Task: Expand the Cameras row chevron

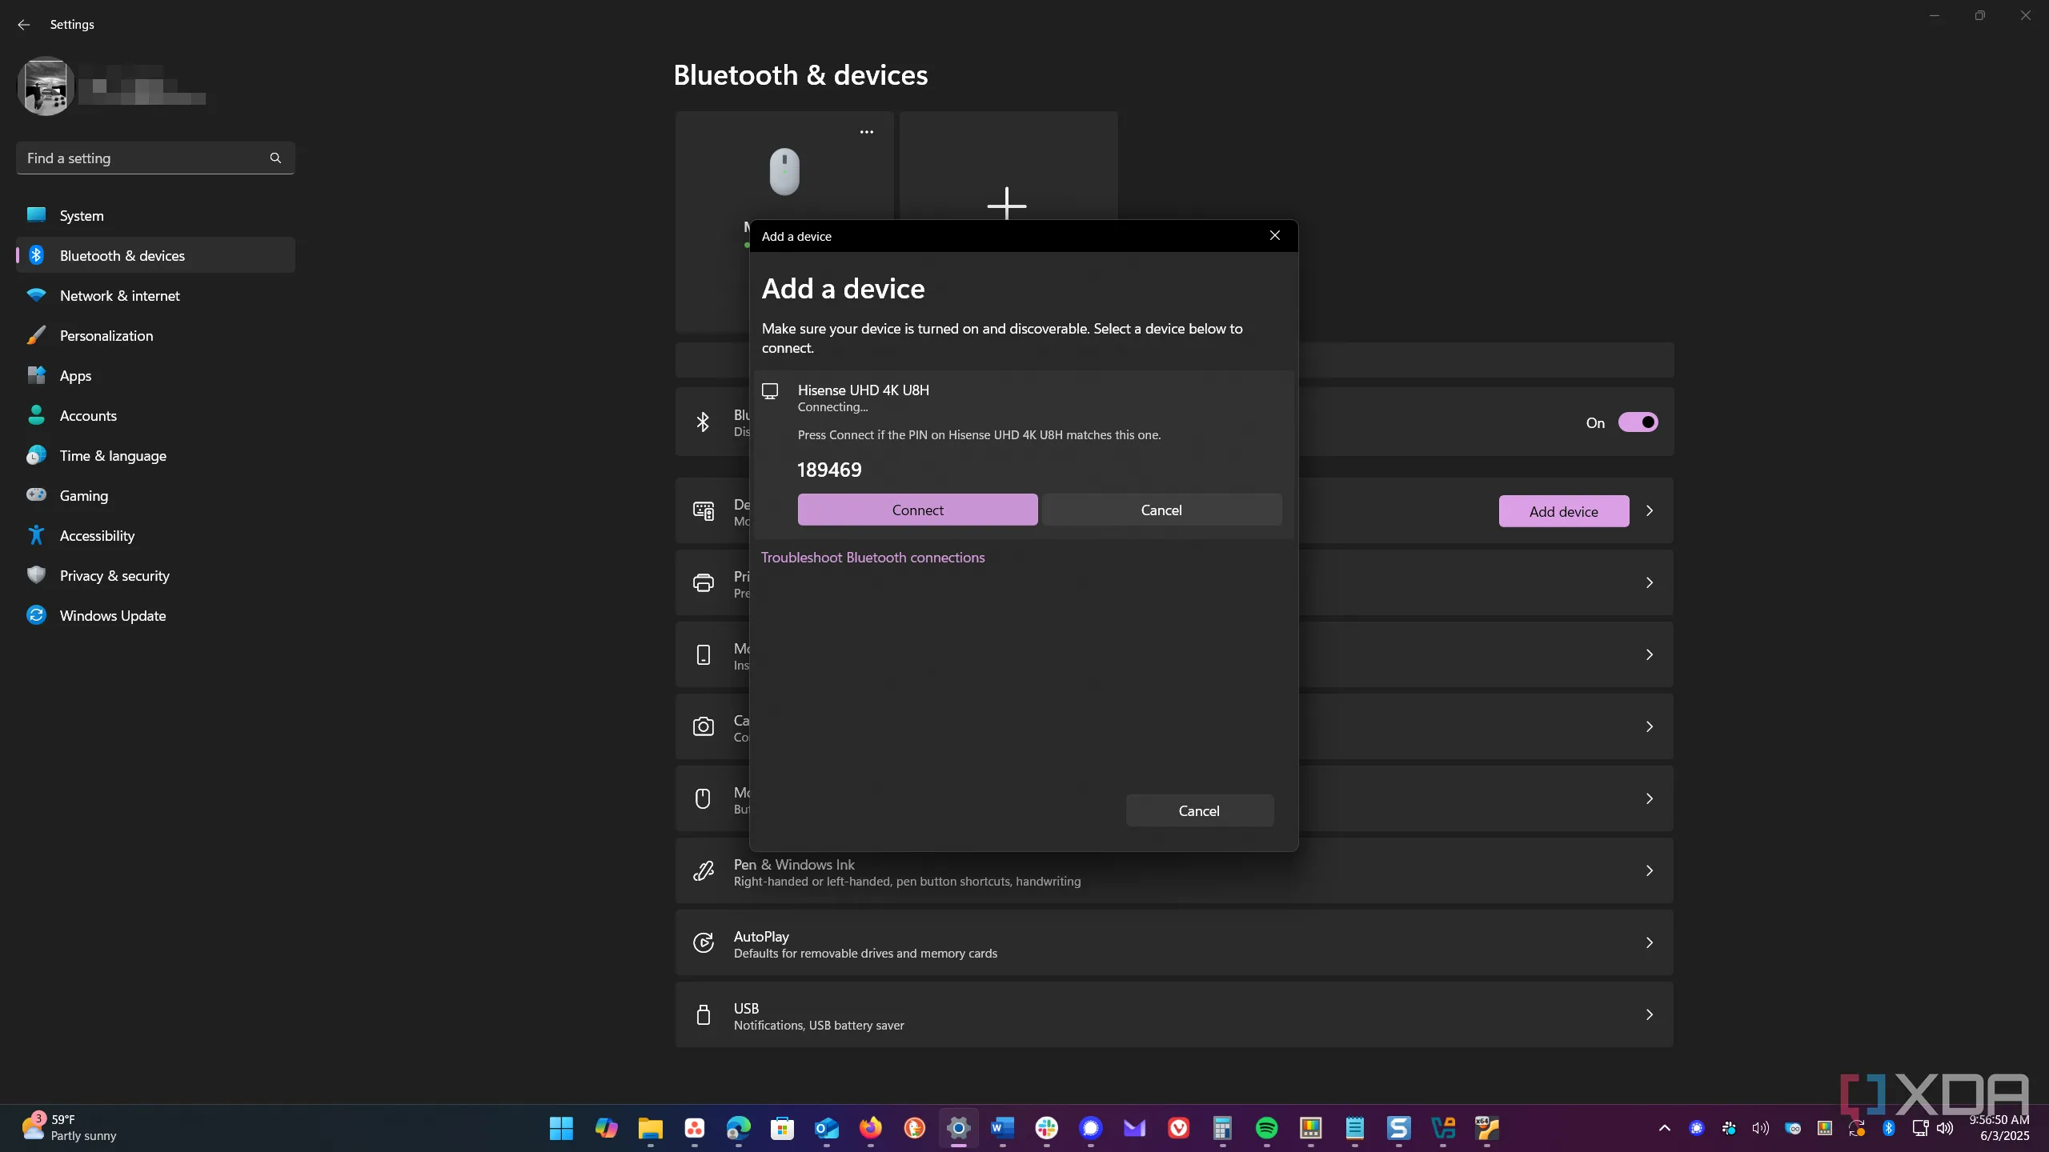Action: point(1649,726)
